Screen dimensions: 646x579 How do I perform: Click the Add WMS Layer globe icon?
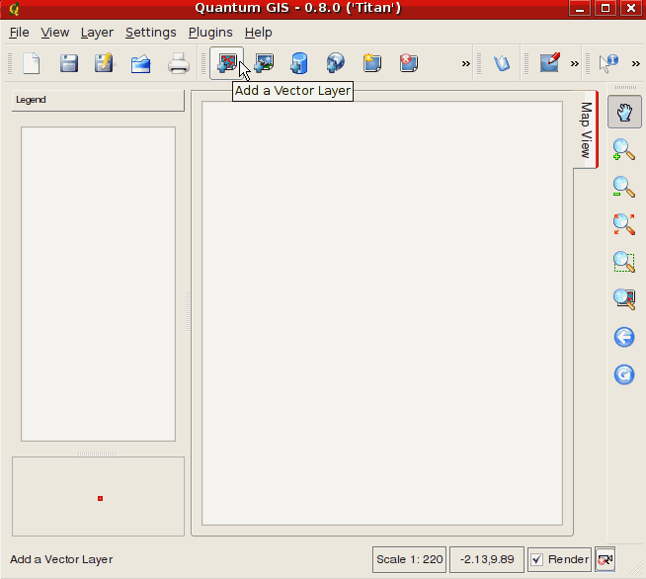coord(336,63)
